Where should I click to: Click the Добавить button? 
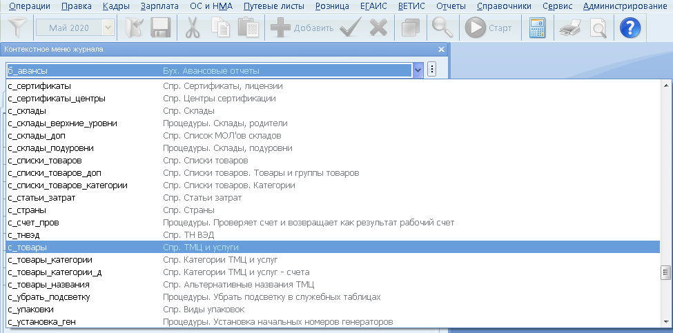point(302,28)
